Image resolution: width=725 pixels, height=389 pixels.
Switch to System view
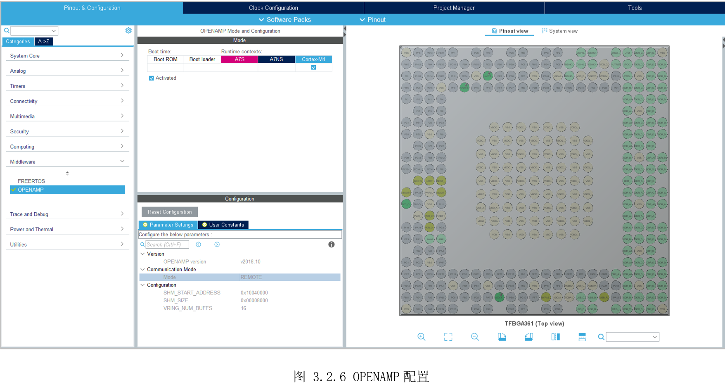coord(559,31)
